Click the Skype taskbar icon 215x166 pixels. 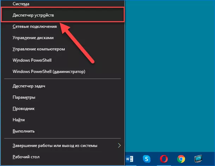click(146, 159)
